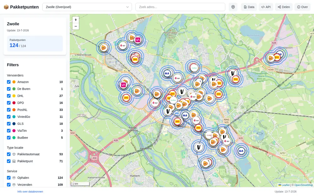Image resolution: width=314 pixels, height=196 pixels.
Task: Open the OpenStreetMap attribution link
Action: pos(303,185)
